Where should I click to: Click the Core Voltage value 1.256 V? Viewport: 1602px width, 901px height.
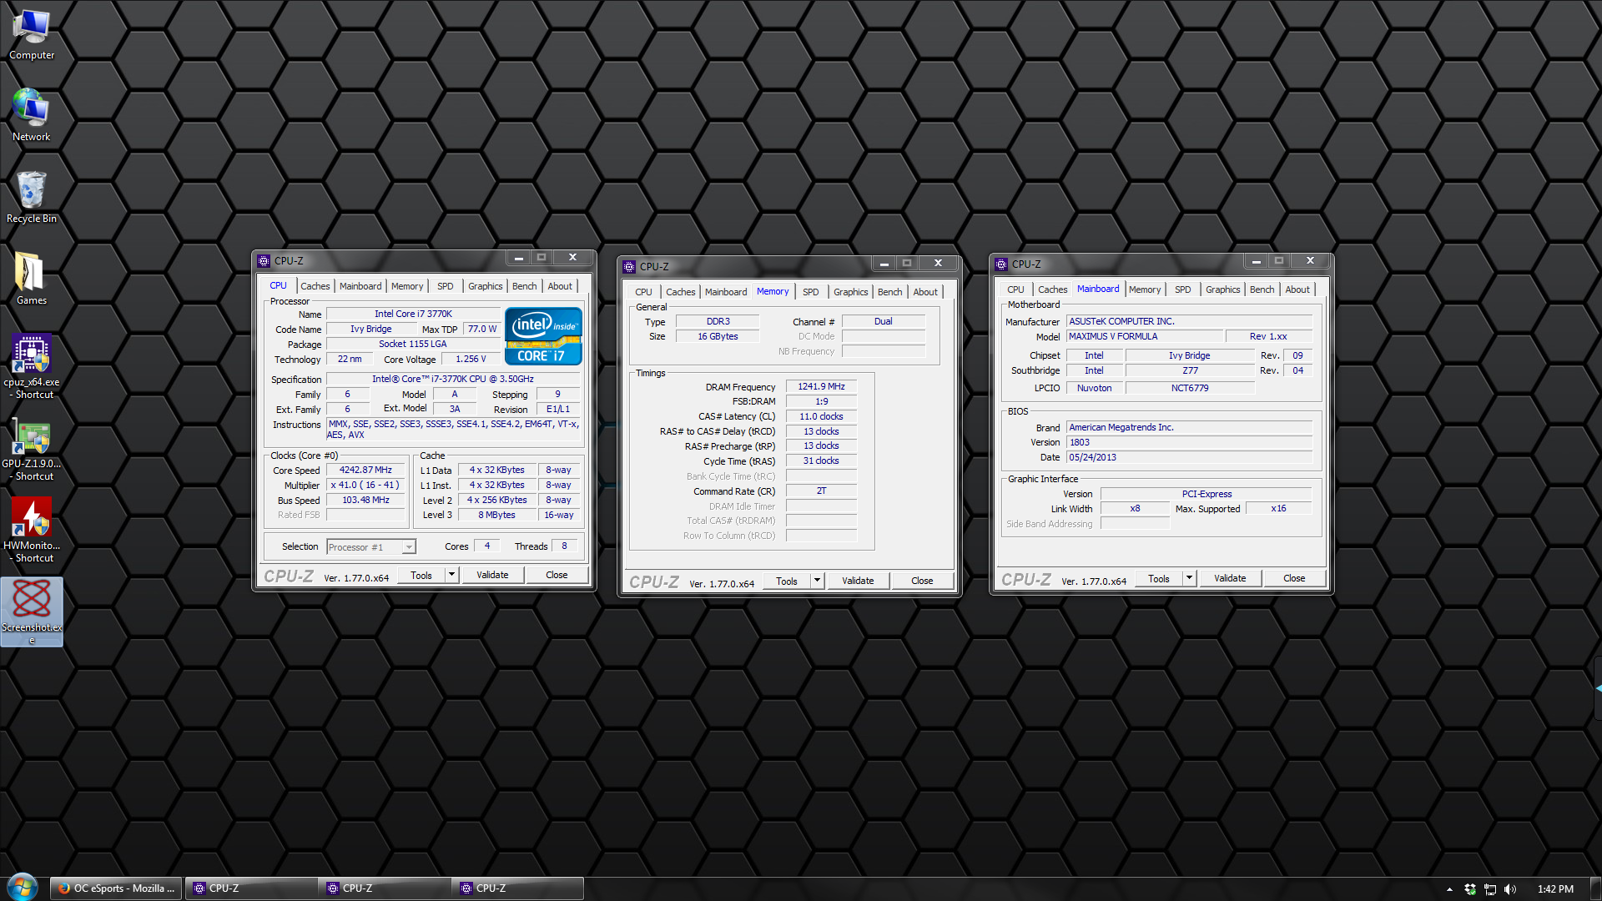471,360
